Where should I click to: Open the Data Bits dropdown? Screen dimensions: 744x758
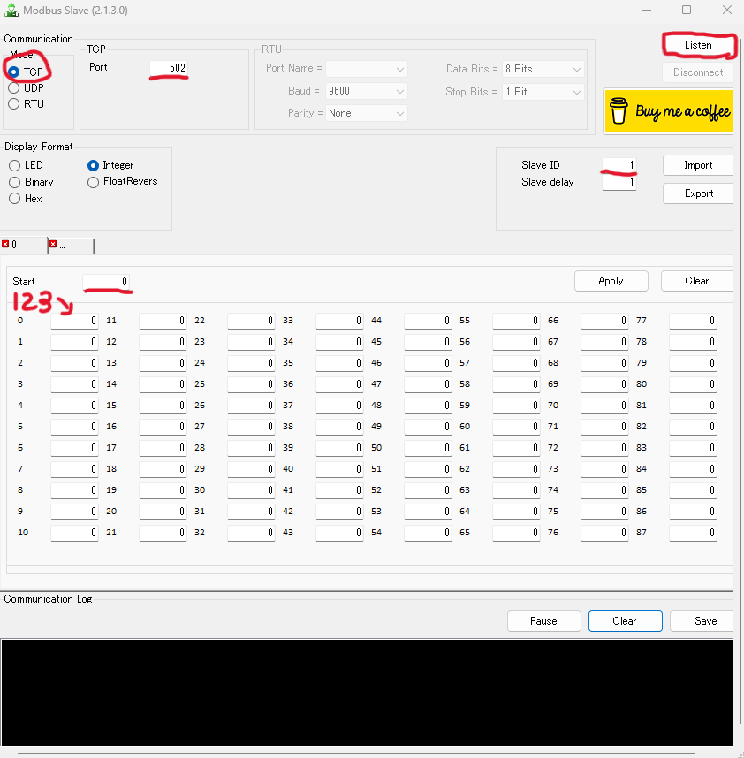[543, 69]
